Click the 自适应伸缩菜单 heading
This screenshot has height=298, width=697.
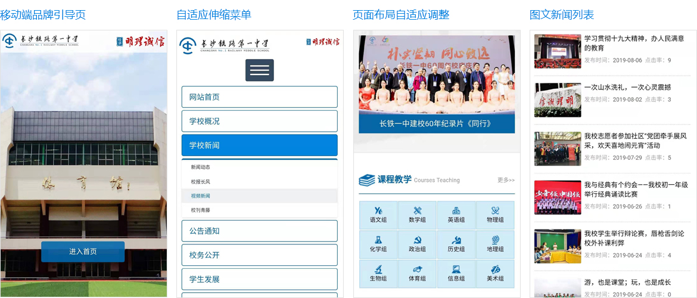[214, 15]
